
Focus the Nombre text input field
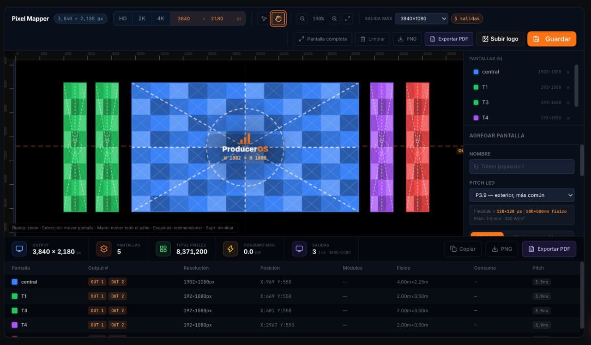click(x=522, y=166)
